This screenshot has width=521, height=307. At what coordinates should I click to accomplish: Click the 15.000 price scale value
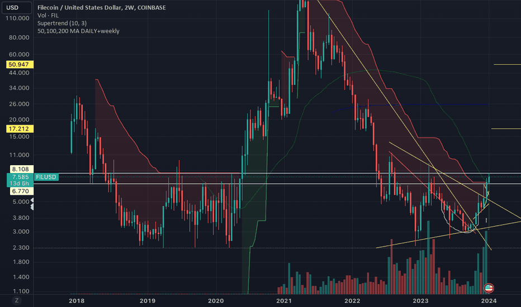click(19, 136)
